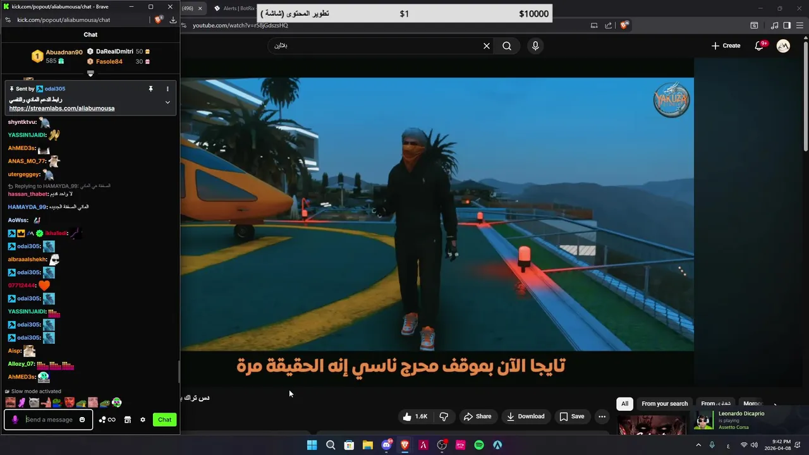Open the YouTube notifications bell
The image size is (809, 455).
point(759,45)
